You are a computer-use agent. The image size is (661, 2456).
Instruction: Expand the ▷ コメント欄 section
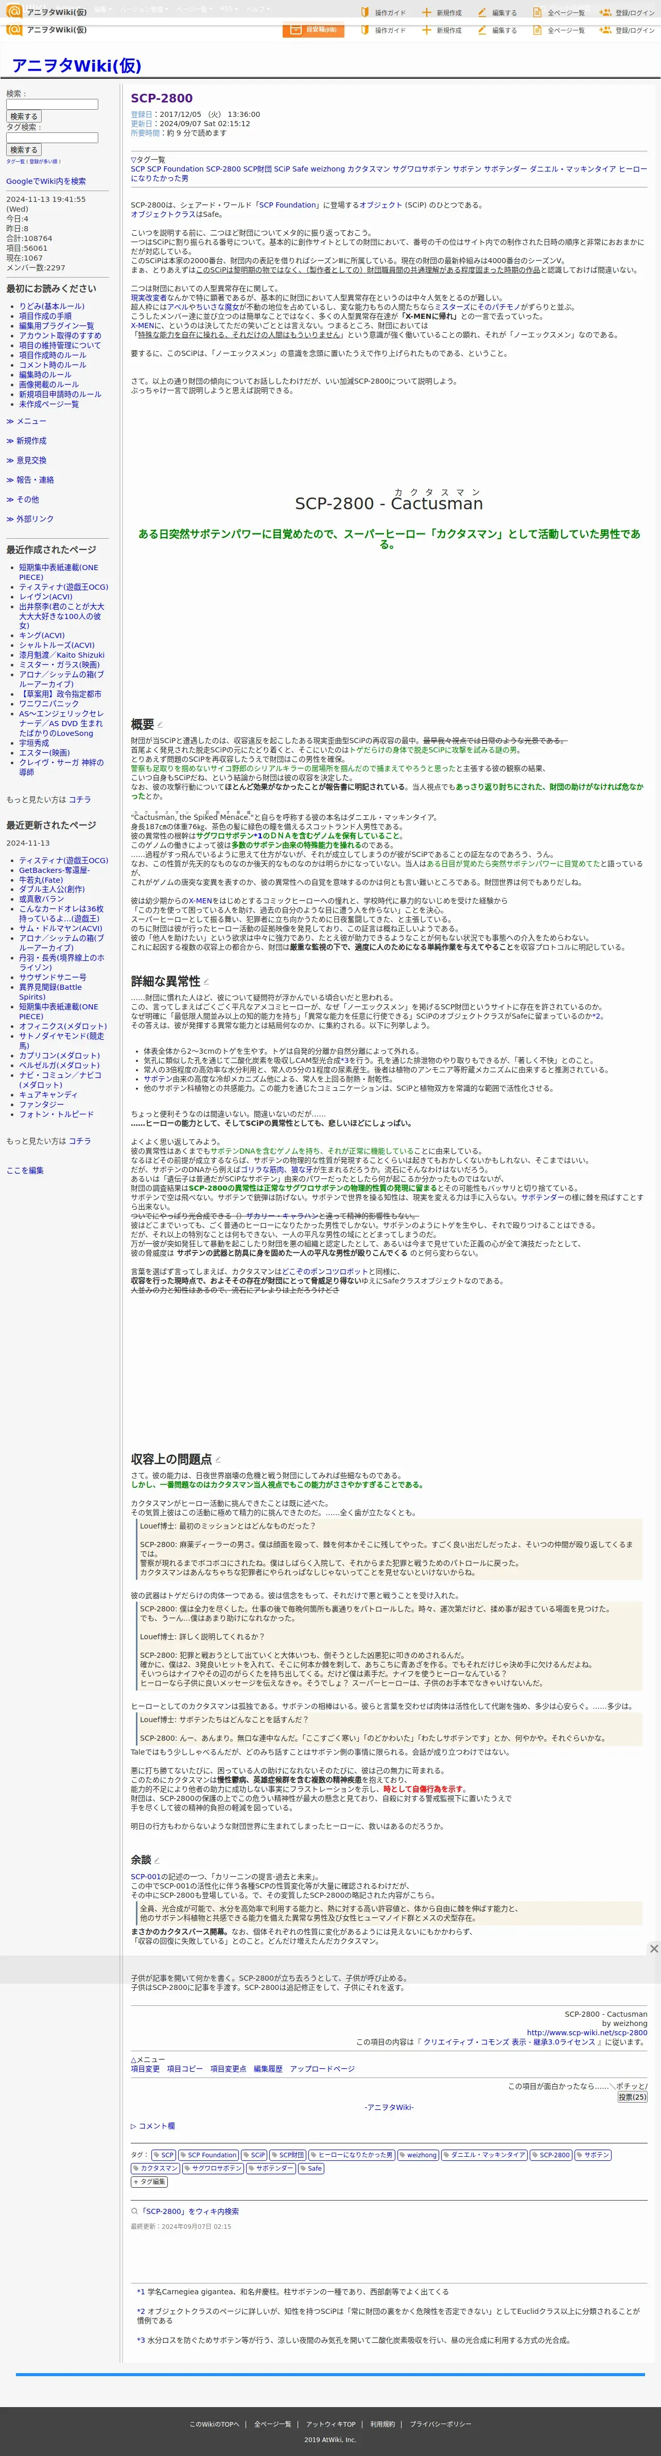[152, 2125]
